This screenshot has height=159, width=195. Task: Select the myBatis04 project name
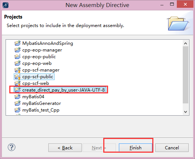[x=33, y=97]
